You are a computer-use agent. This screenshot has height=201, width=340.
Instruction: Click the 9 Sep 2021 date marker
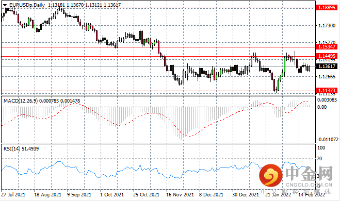(79, 194)
